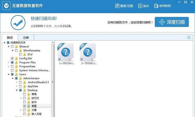The image size is (195, 117).
Task: Click the Administrator folder icon
Action: coord(20,78)
